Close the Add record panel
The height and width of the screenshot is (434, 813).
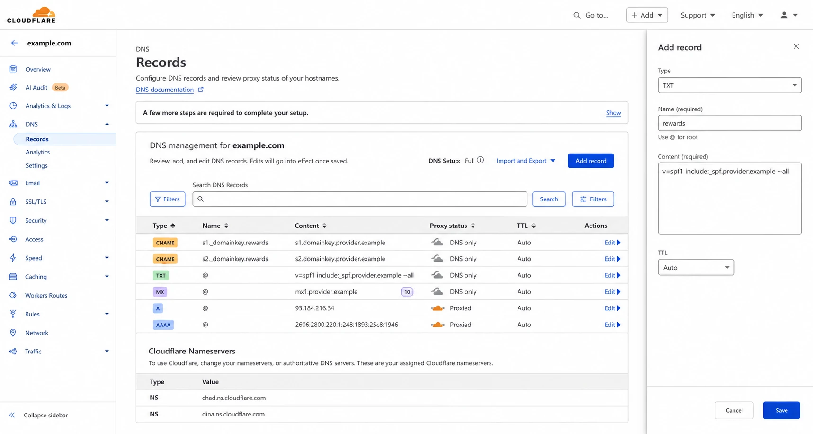click(796, 46)
